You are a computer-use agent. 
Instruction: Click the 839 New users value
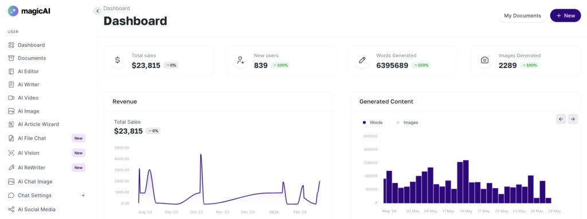pos(261,65)
